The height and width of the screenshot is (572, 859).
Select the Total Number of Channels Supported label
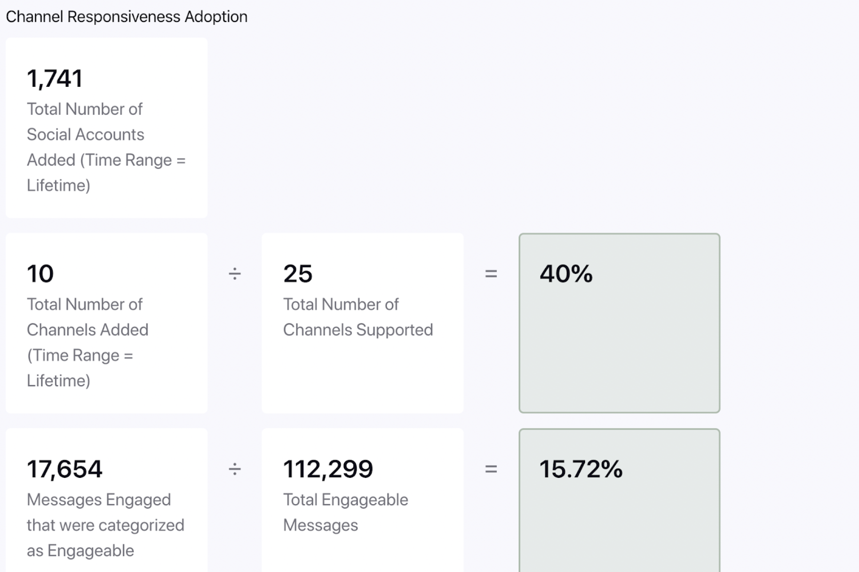click(358, 317)
